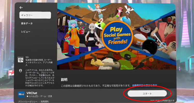This screenshot has height=103, width=194.
Task: Click the back arrow icon
Action: click(21, 8)
